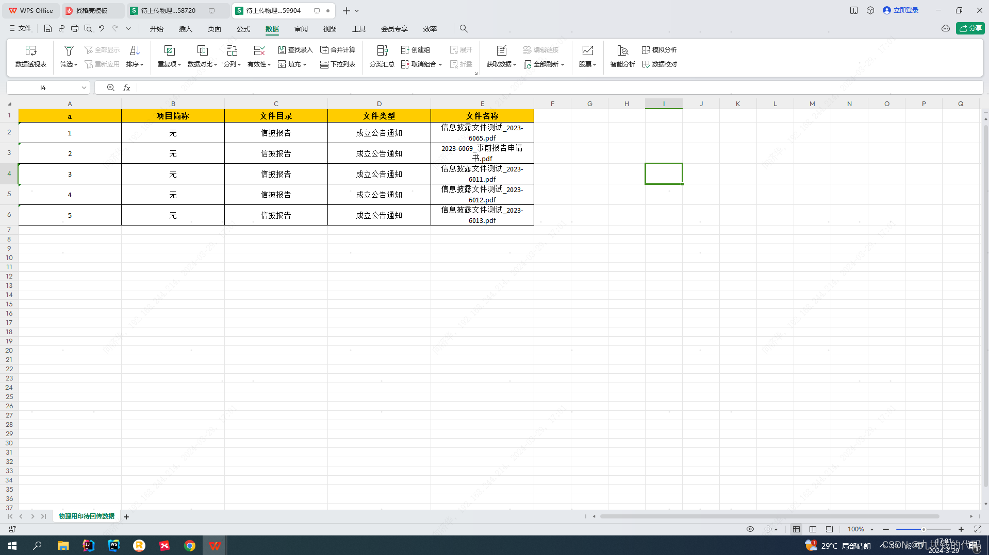Open the 审阅 ribbon tab

(x=301, y=29)
